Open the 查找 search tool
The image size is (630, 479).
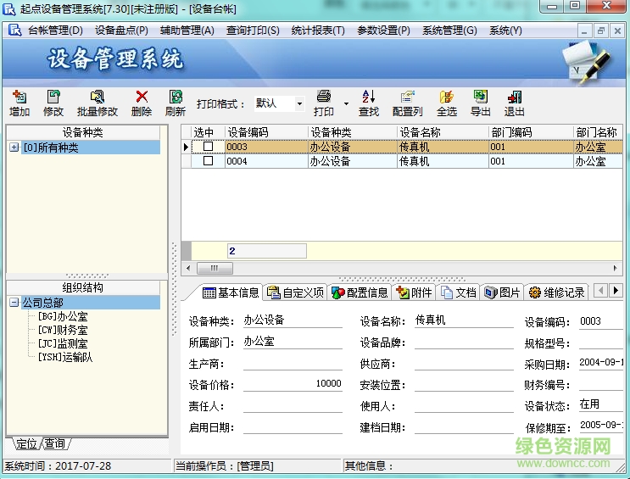tap(369, 97)
